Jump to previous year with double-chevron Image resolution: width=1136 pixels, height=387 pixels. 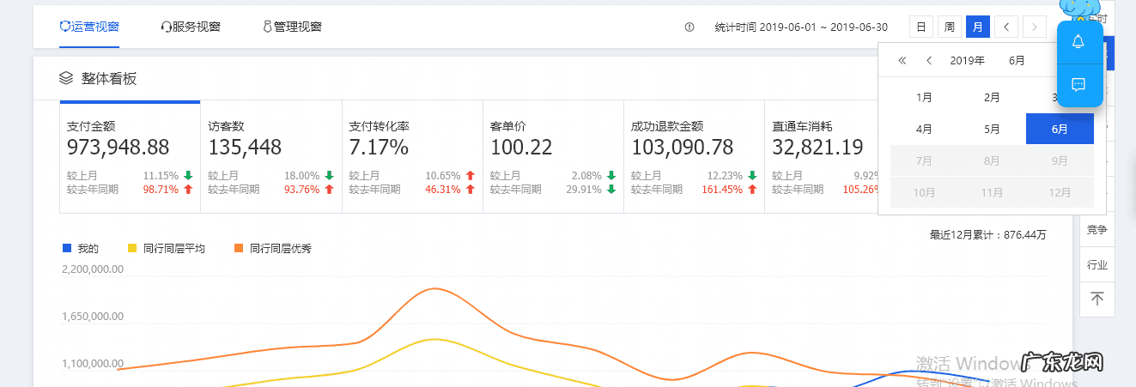[x=902, y=61]
